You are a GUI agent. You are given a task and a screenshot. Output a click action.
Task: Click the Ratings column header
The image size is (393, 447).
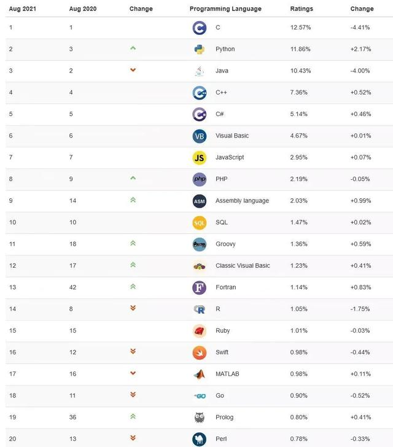click(302, 9)
